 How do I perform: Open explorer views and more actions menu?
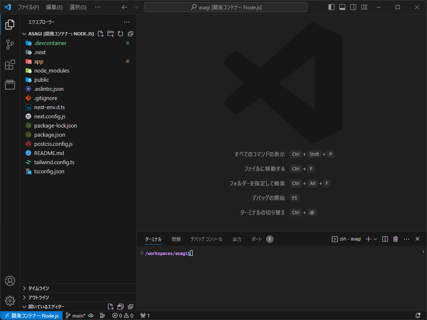pyautogui.click(x=127, y=22)
